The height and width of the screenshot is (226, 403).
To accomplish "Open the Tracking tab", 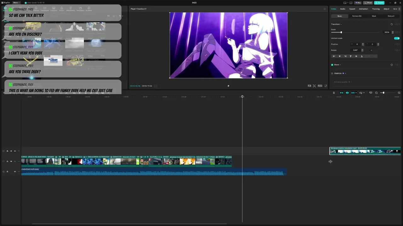I will (x=376, y=9).
